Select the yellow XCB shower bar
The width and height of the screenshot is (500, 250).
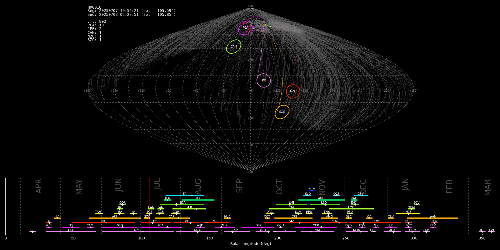pyautogui.click(x=408, y=214)
